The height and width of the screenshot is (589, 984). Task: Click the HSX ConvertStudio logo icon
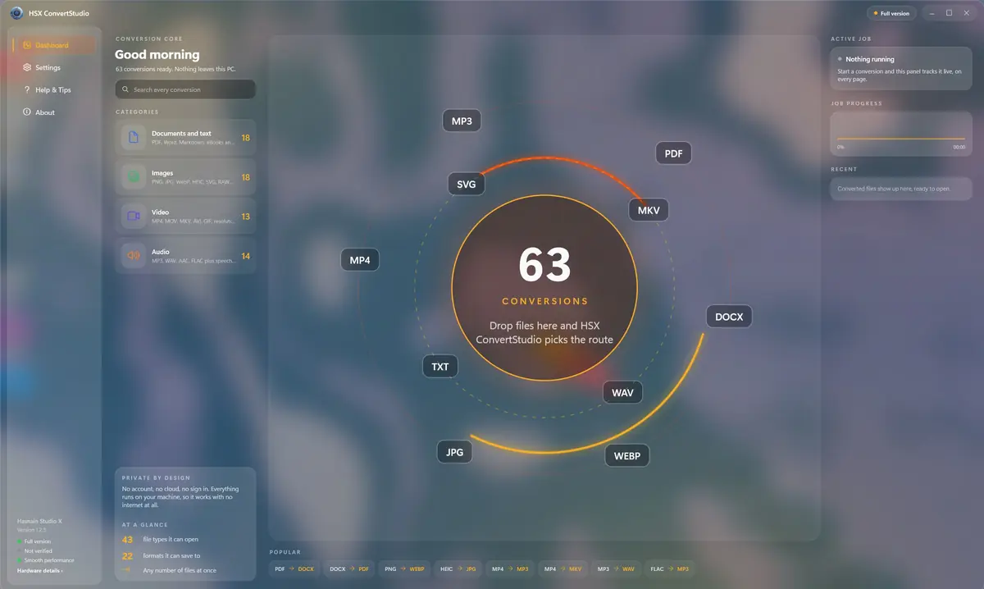tap(16, 13)
